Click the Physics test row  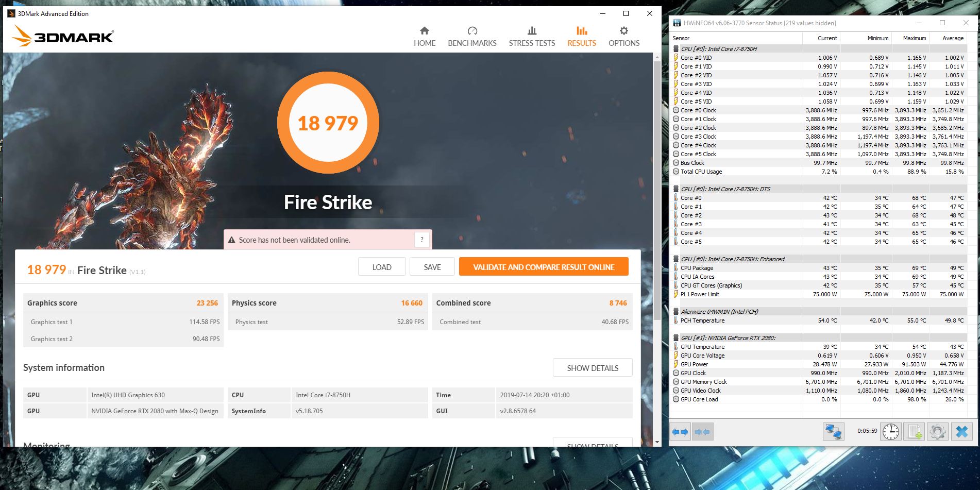pos(328,322)
